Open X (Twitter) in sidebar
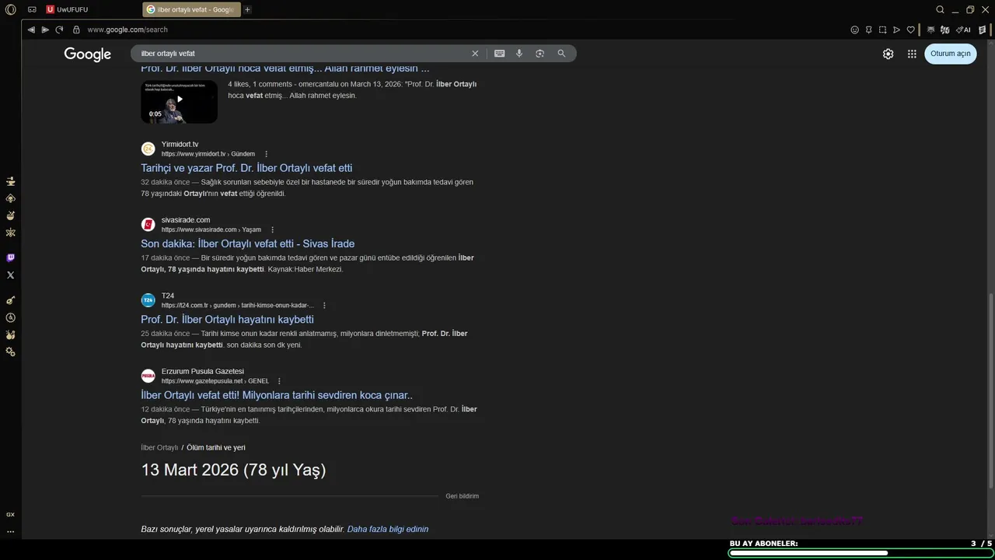The width and height of the screenshot is (995, 560). click(x=10, y=275)
